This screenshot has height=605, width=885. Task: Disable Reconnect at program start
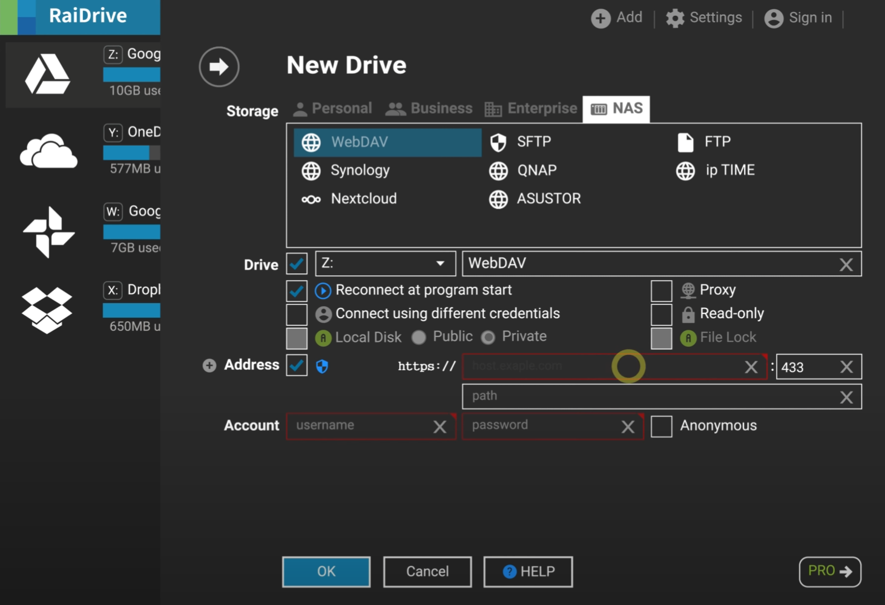pos(297,291)
